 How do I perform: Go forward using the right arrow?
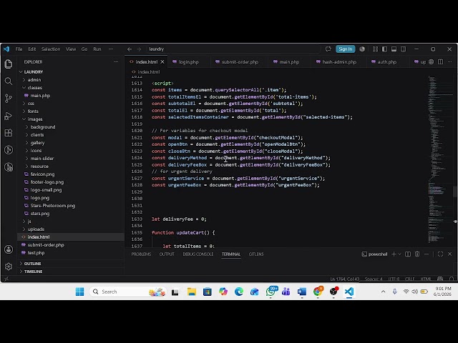tap(139, 49)
